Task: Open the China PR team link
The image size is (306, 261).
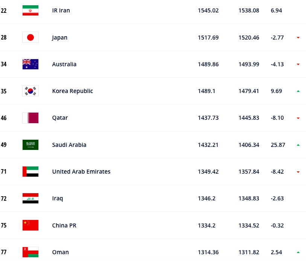Action: pos(64,226)
